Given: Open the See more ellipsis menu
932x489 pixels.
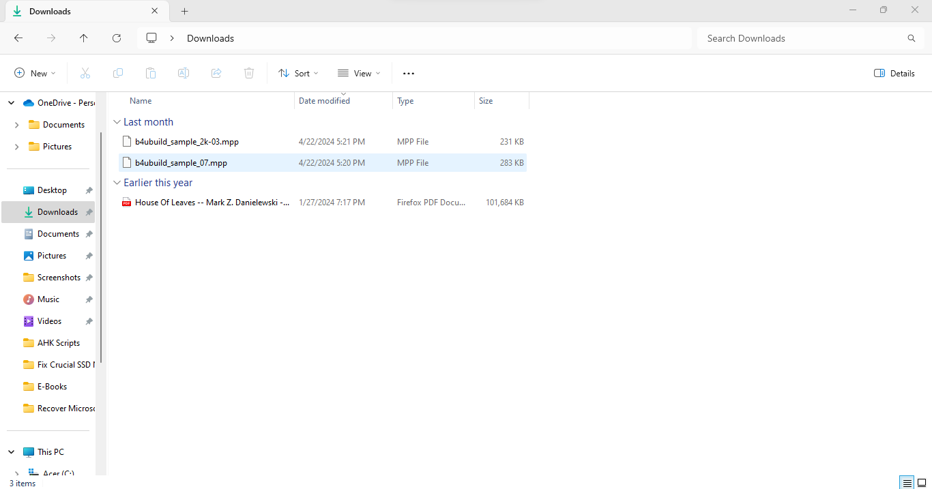Looking at the screenshot, I should [x=409, y=73].
